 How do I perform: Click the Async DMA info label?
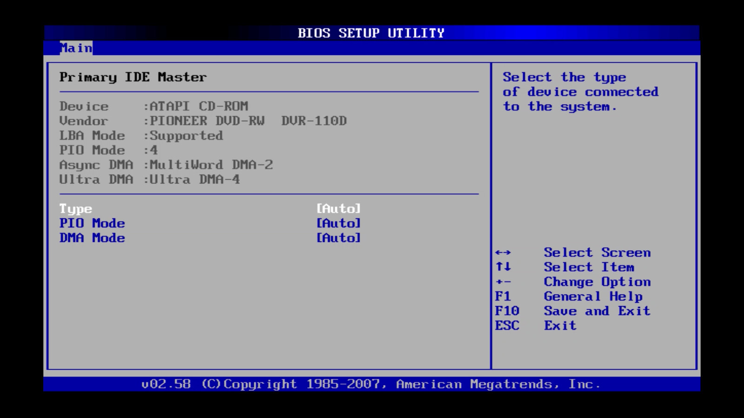[96, 165]
